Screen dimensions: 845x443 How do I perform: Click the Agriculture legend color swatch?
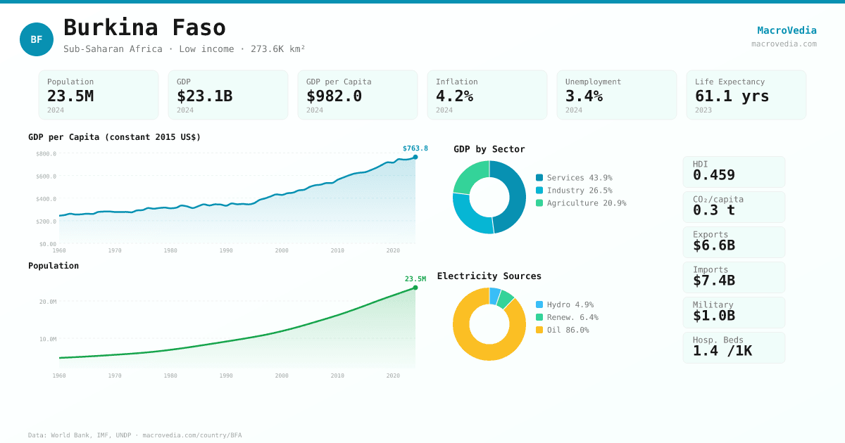(x=539, y=203)
